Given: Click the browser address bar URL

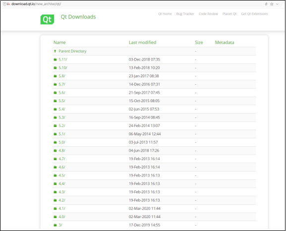Looking at the screenshot, I should (x=36, y=4).
